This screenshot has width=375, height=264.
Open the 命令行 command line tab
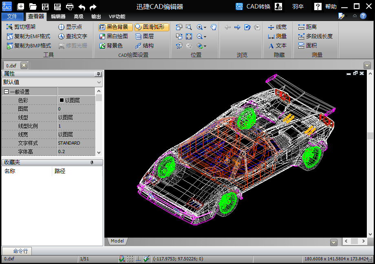[x=17, y=251]
